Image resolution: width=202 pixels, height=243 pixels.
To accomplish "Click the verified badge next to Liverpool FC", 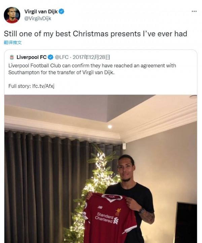I will [x=50, y=57].
